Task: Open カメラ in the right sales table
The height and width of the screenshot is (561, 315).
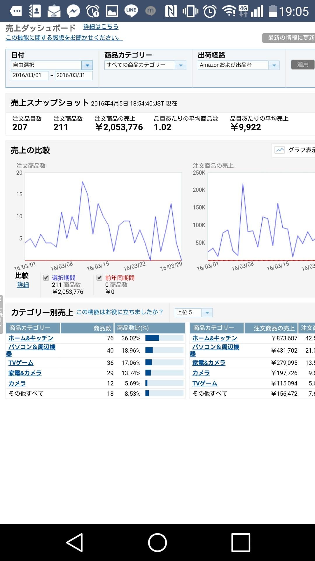Action: click(x=201, y=373)
